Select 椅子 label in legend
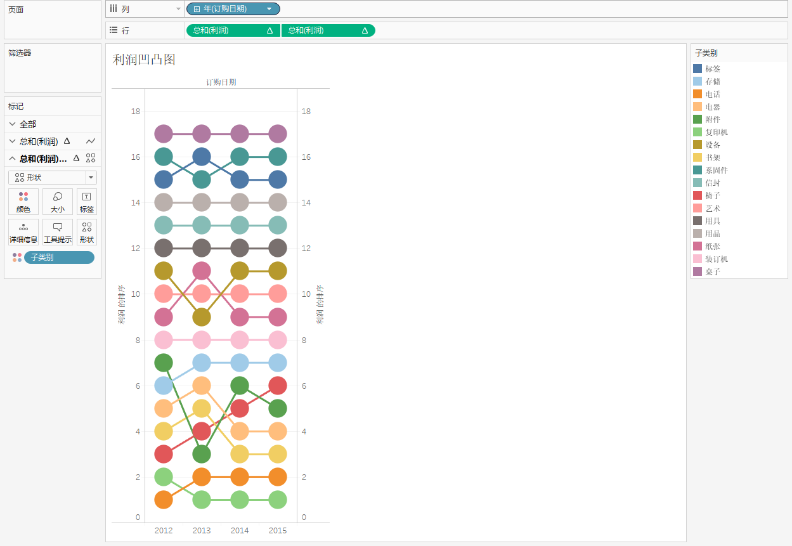The width and height of the screenshot is (792, 546). click(x=713, y=195)
